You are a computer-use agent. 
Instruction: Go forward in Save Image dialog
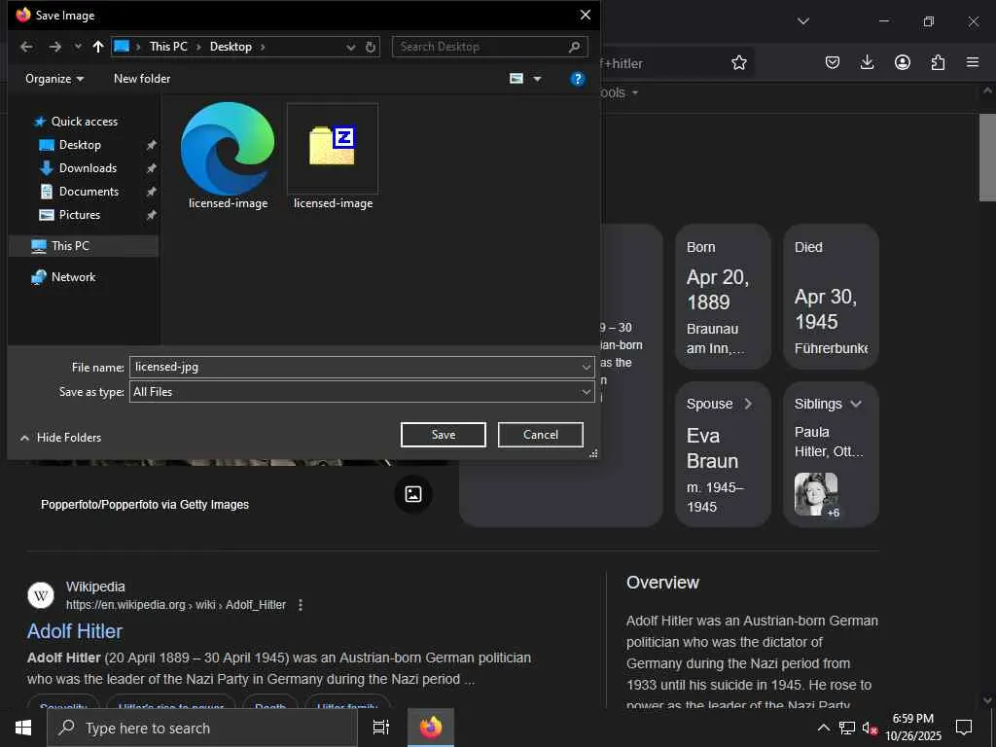[55, 47]
